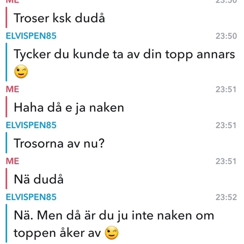
Task: Select the 'Haha då e ja naken' message
Action: coord(69,108)
